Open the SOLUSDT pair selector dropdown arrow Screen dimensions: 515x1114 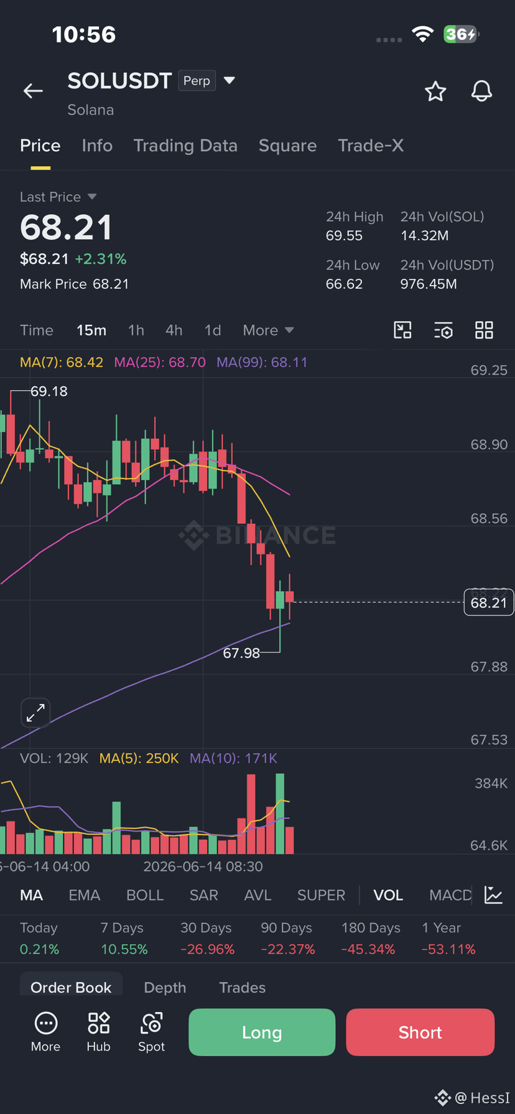229,80
